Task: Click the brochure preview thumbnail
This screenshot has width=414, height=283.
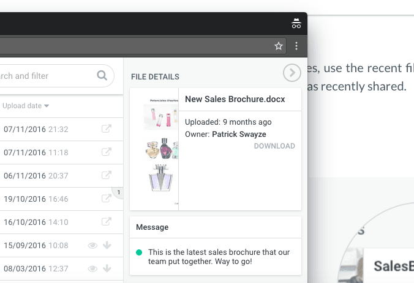Action: 154,149
